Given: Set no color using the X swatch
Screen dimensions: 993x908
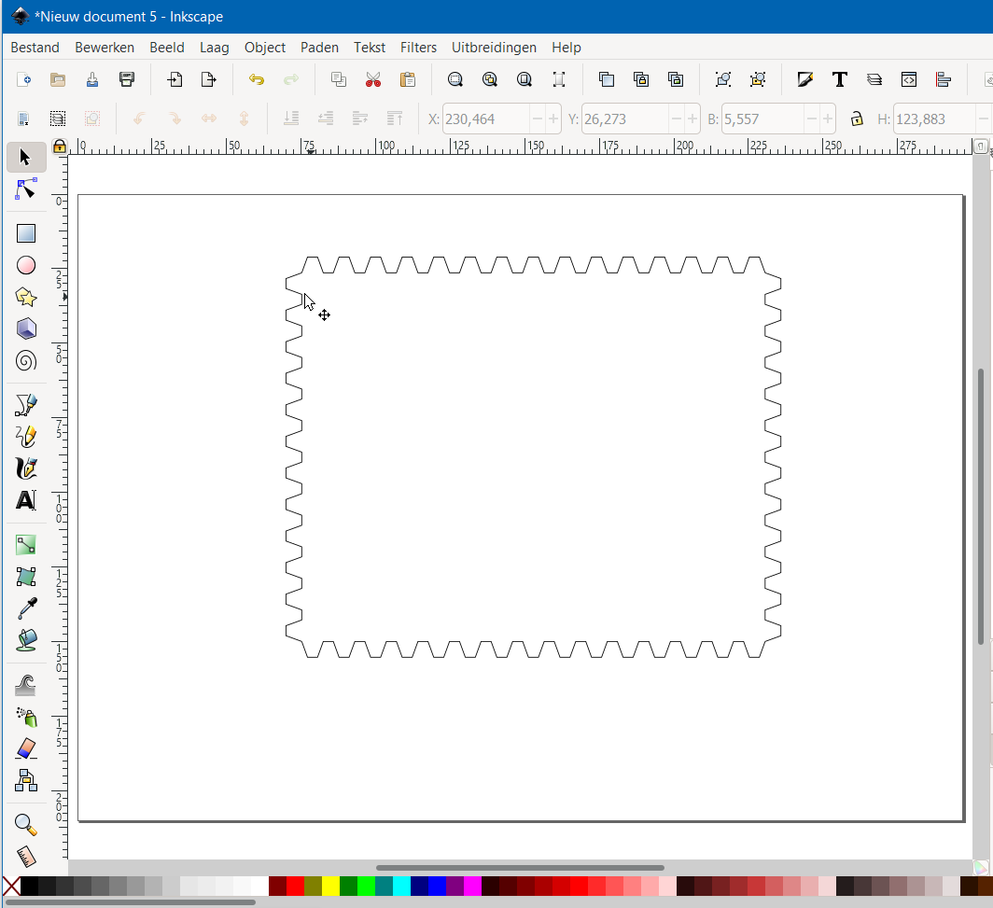Looking at the screenshot, I should [10, 886].
